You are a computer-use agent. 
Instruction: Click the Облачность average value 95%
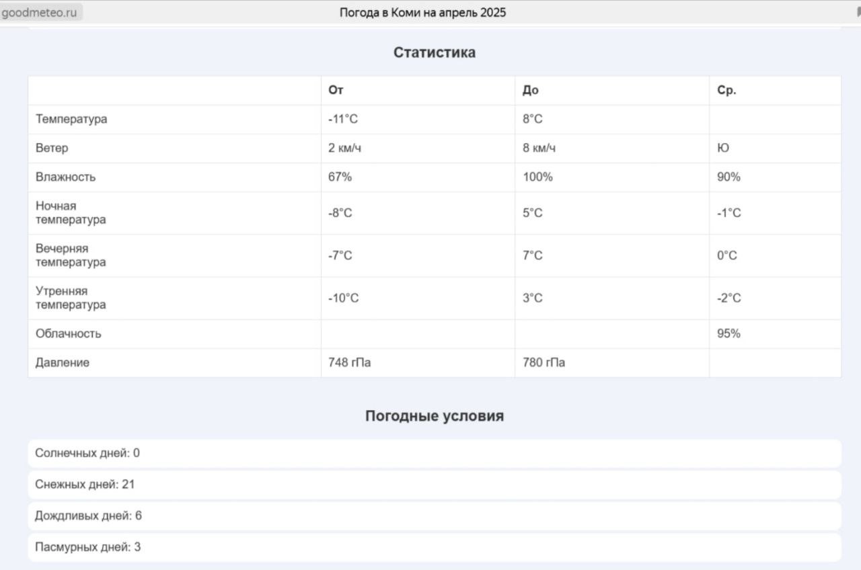728,333
